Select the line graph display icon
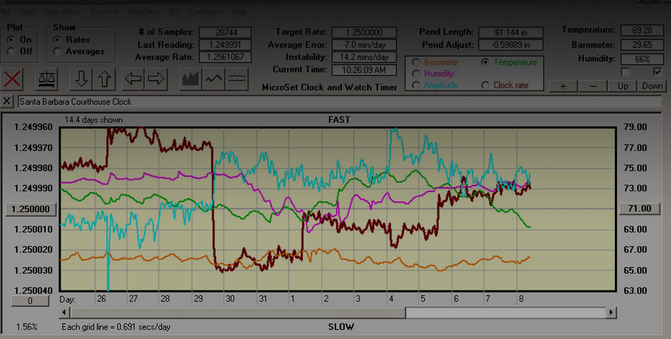Image resolution: width=671 pixels, height=339 pixels. tap(214, 79)
